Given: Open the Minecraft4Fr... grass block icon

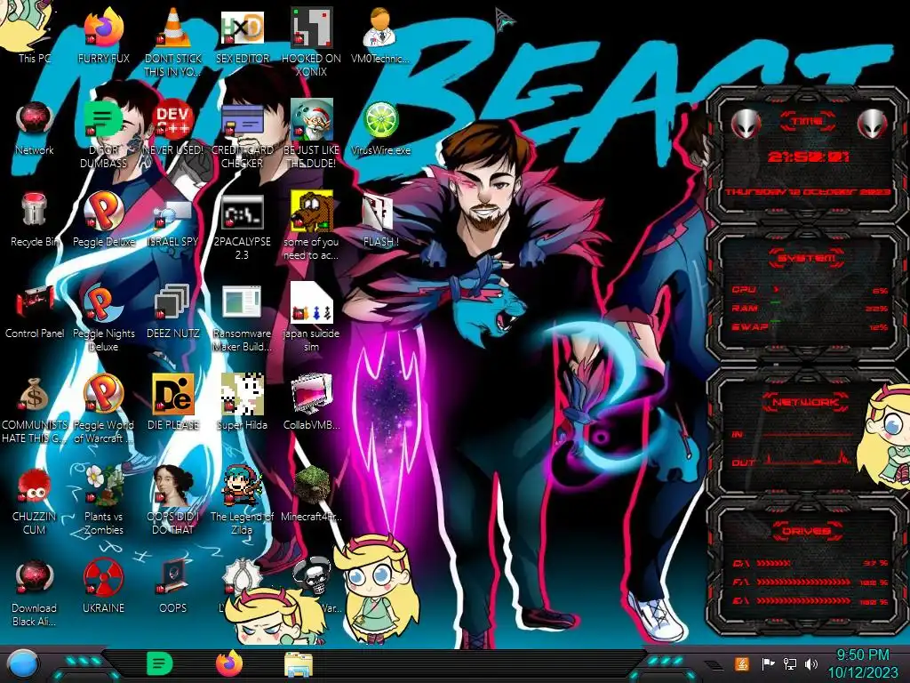Looking at the screenshot, I should pyautogui.click(x=311, y=486).
